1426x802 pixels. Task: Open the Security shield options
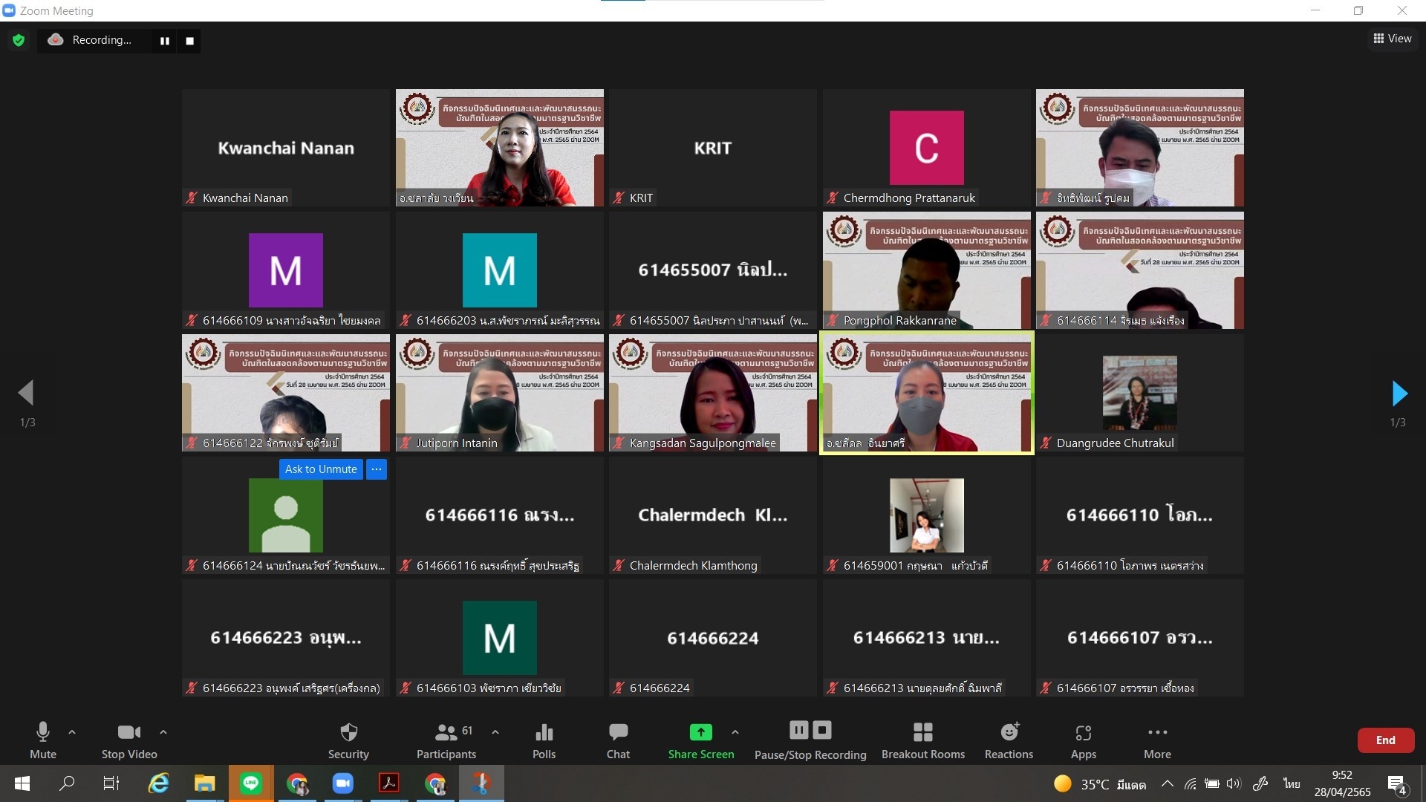(348, 740)
